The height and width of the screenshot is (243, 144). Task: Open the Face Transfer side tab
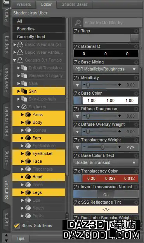point(7,121)
